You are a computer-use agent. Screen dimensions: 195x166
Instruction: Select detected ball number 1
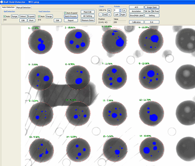click(40, 42)
